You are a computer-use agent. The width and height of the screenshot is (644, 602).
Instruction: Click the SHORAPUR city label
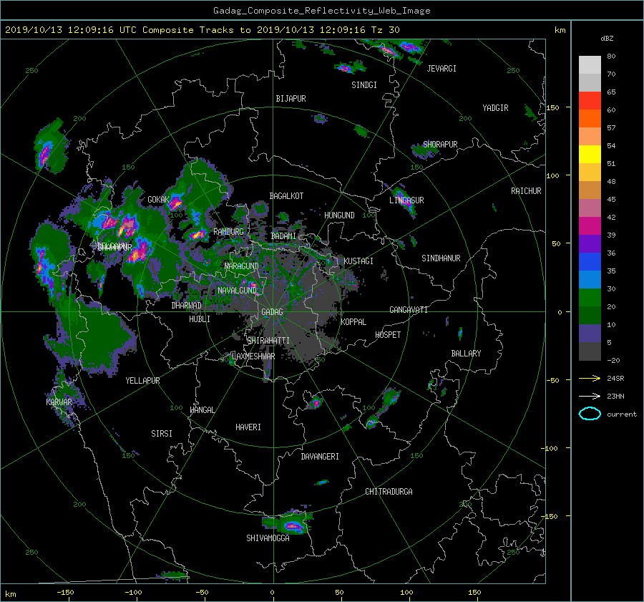[x=440, y=144]
